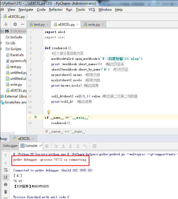Select the Include folder in project tree
The image size is (178, 199).
tap(14, 37)
